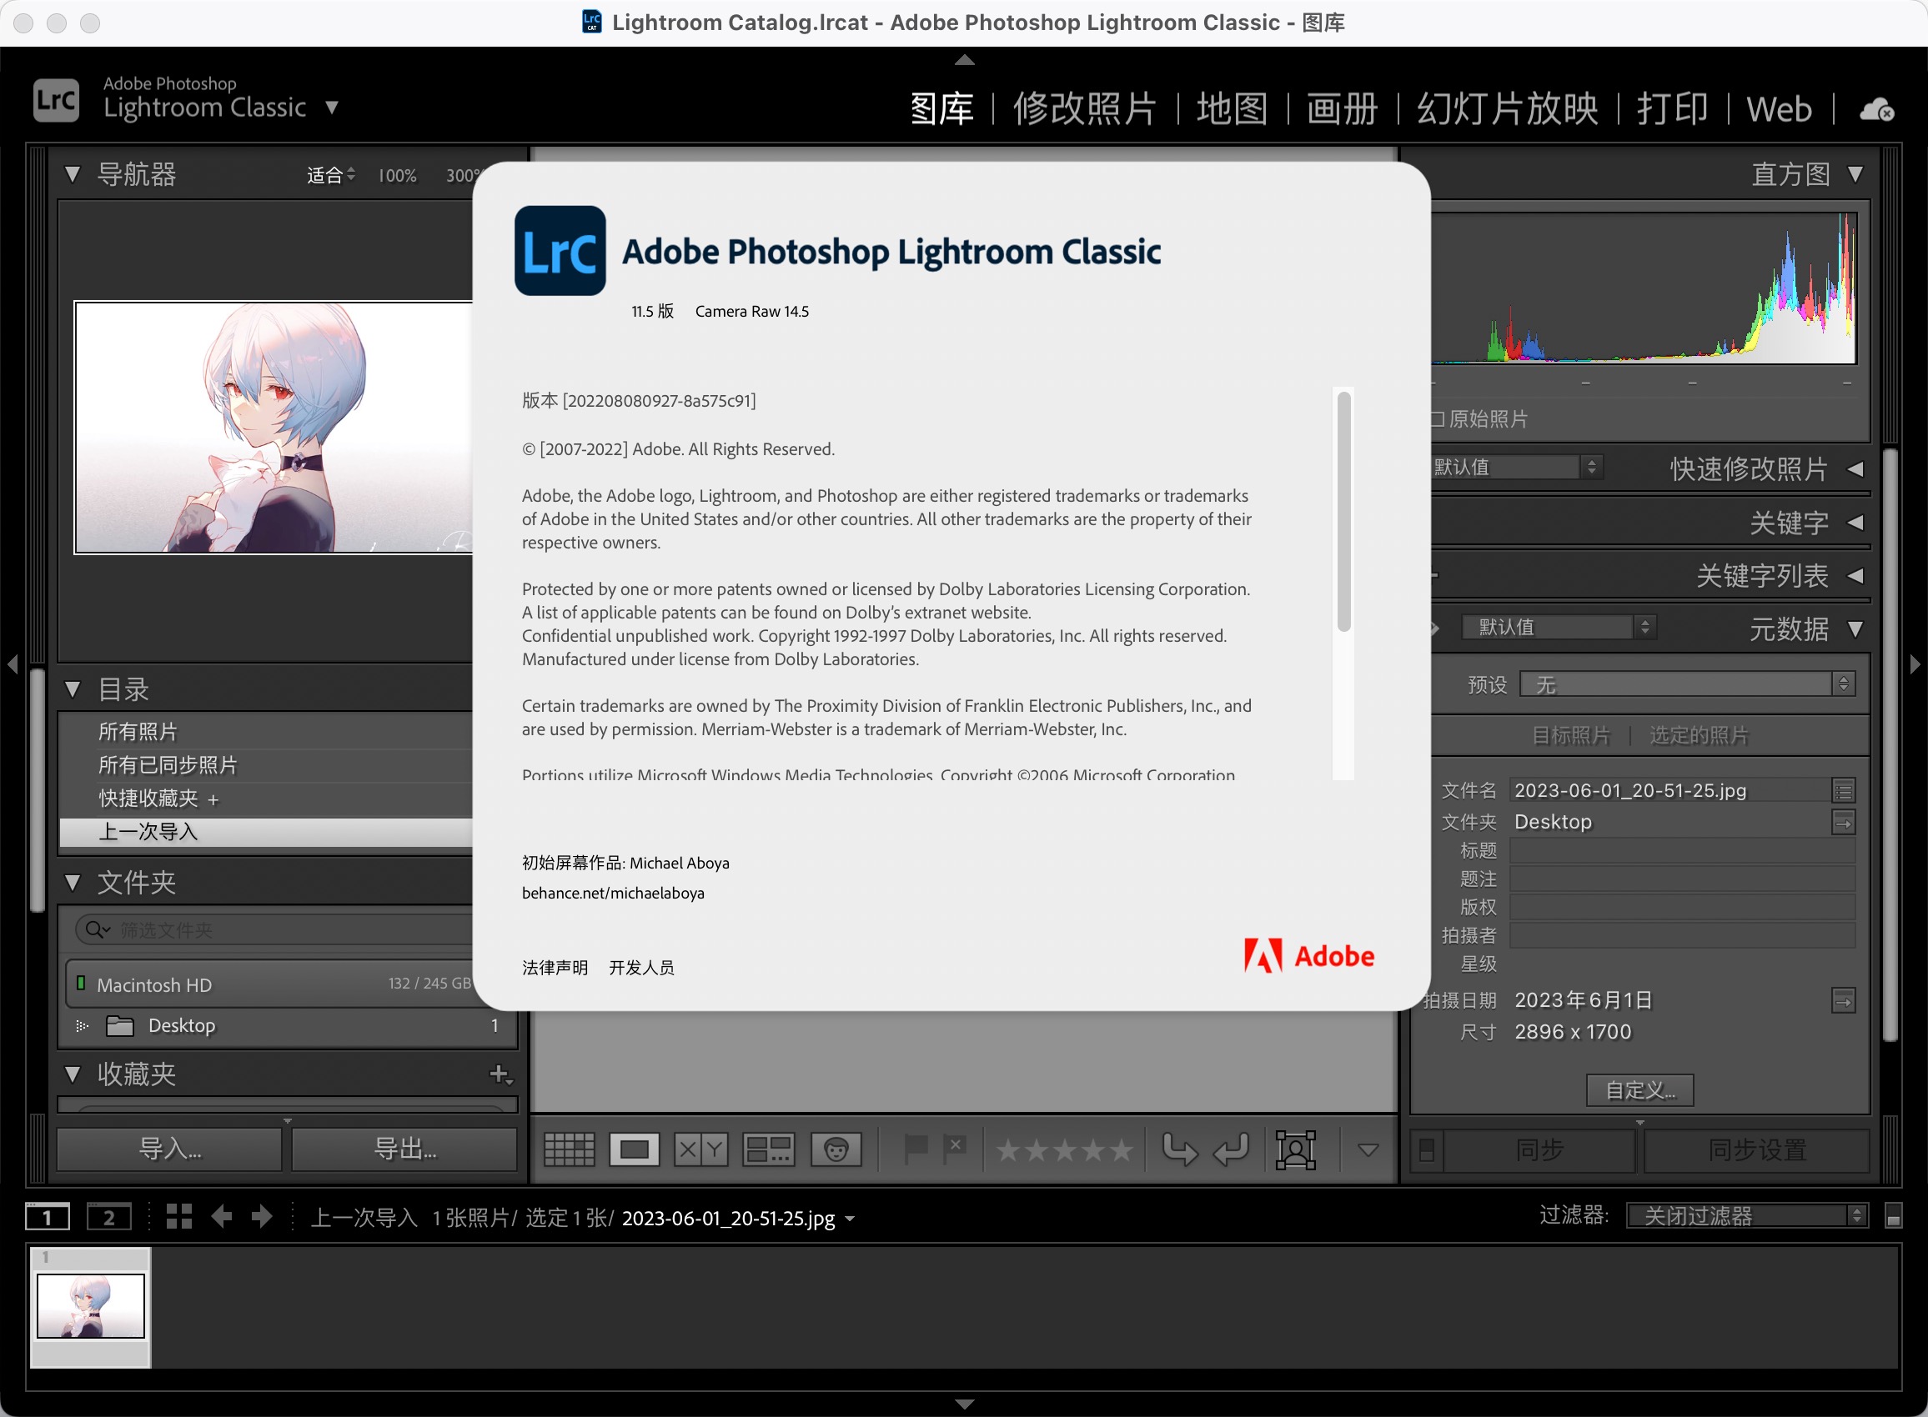The height and width of the screenshot is (1417, 1928).
Task: Hide the top module picker arrow
Action: coord(965,59)
